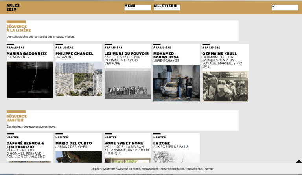Click the search magnifier icon

pos(273,7)
